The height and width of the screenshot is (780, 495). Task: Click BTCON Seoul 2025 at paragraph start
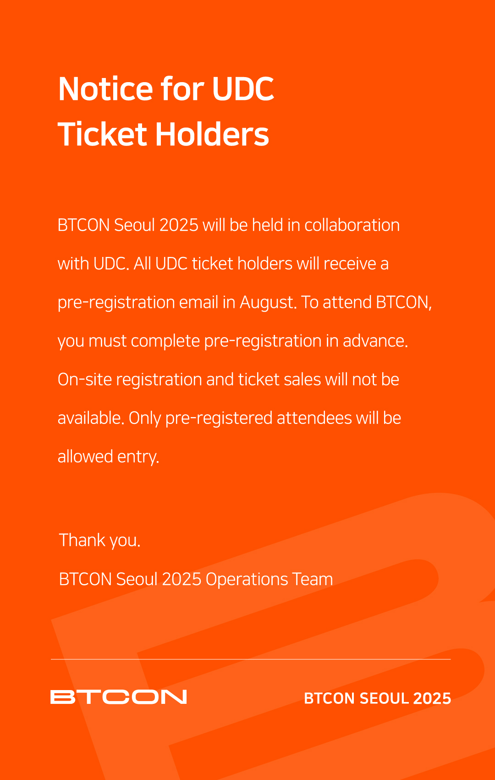click(128, 225)
